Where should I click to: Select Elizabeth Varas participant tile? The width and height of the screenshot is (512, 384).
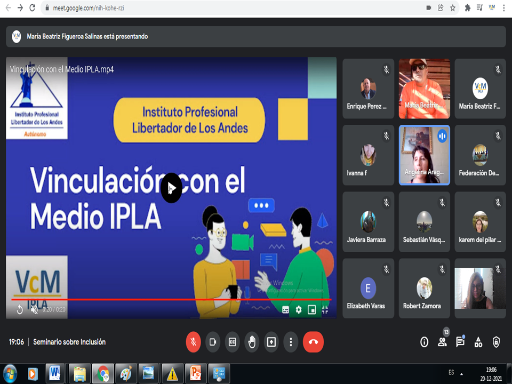[369, 289]
